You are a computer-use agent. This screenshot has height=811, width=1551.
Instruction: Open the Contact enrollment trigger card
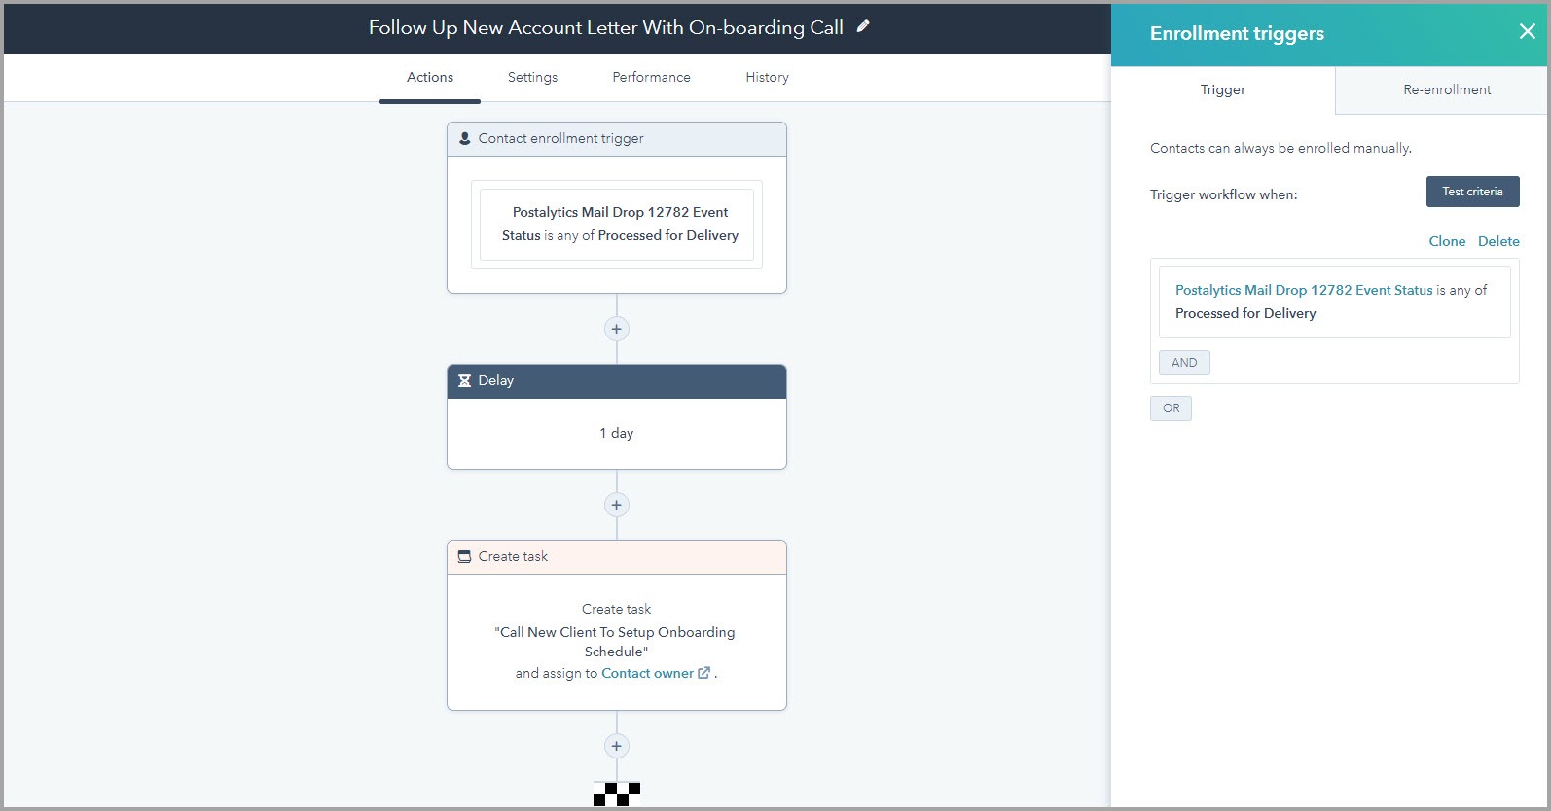[617, 207]
